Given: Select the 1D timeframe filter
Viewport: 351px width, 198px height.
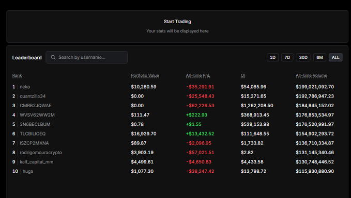Looking at the screenshot, I should click(x=272, y=57).
